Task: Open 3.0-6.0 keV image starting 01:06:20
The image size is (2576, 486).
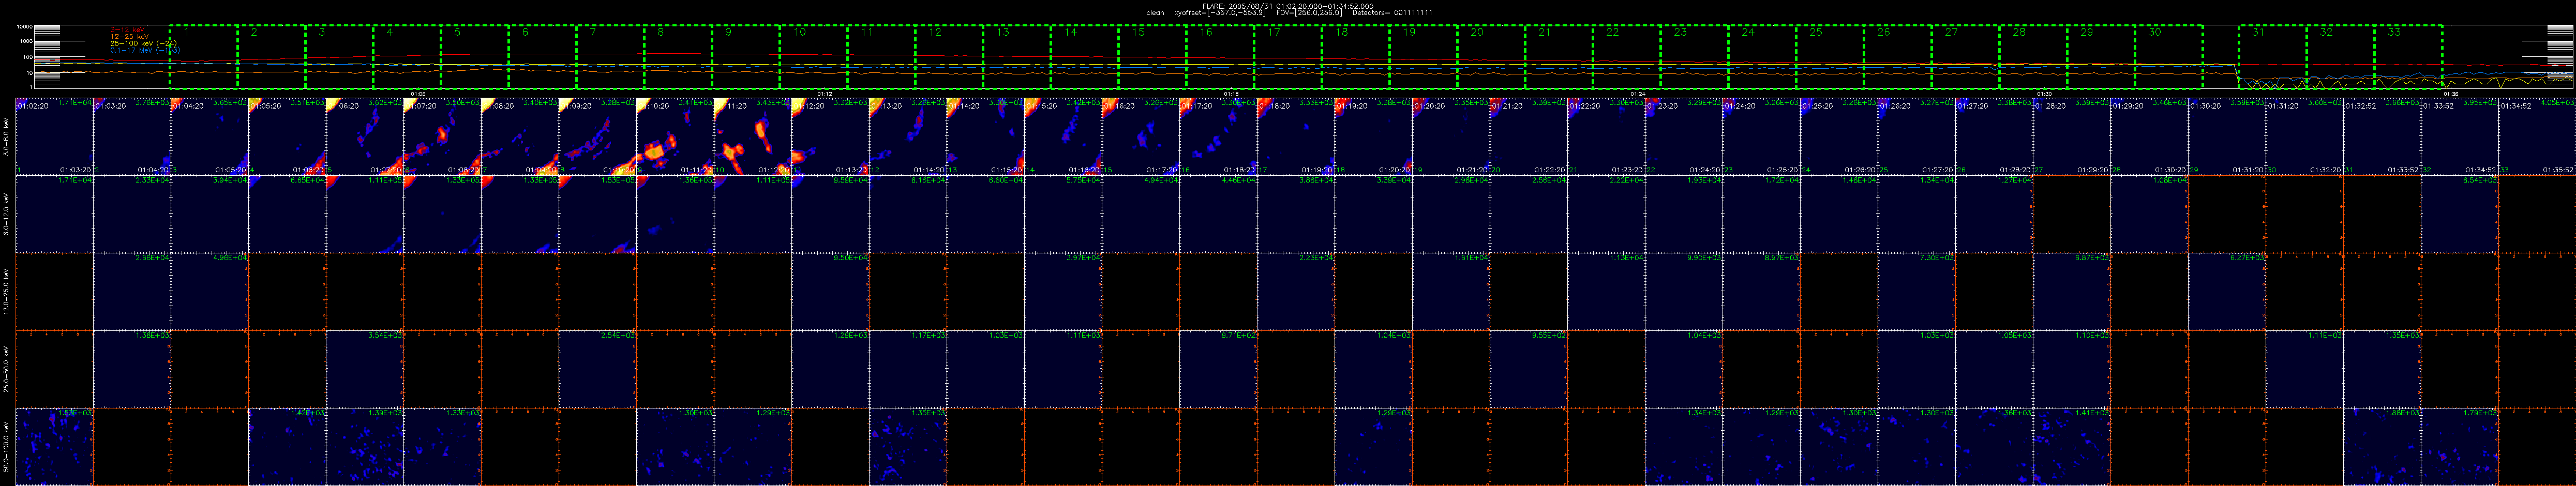Action: click(365, 136)
